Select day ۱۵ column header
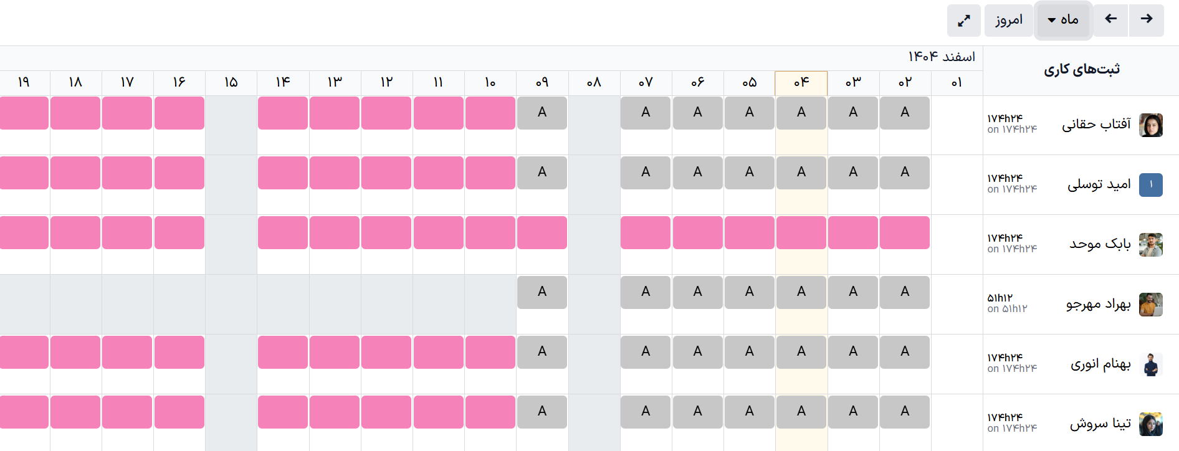Screen dimensions: 1179x451 point(231,83)
